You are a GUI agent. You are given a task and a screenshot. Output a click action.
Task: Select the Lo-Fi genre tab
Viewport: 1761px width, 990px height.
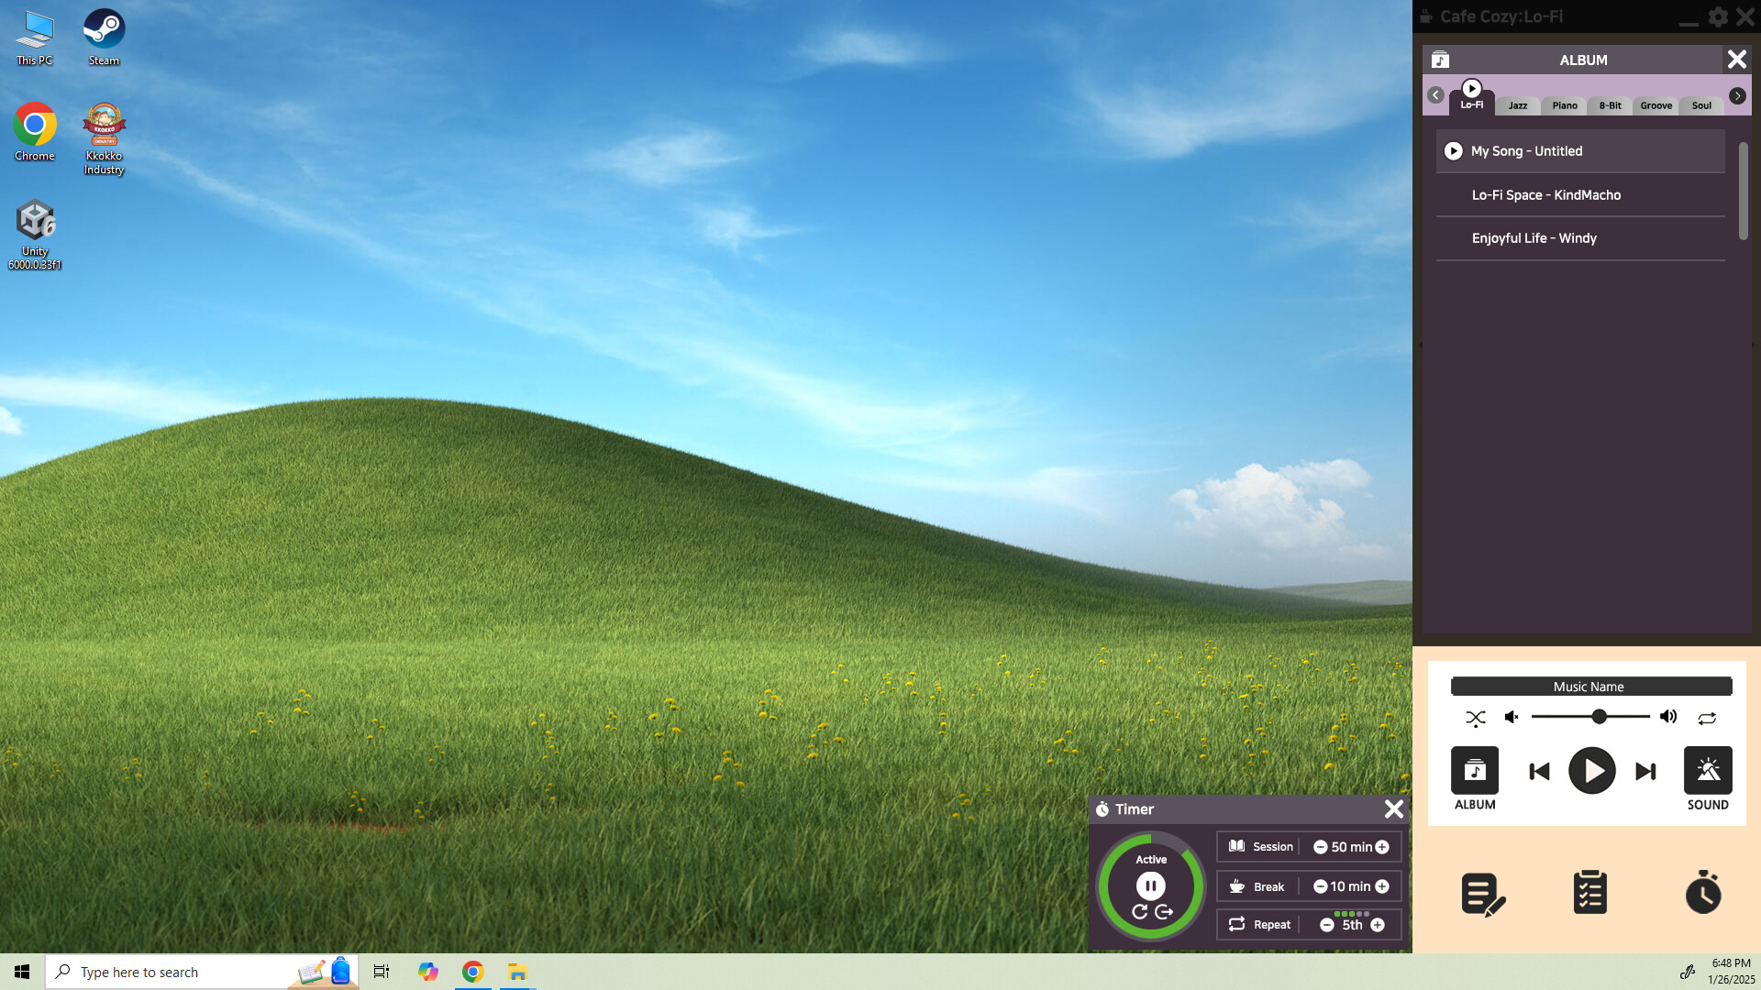(1472, 104)
